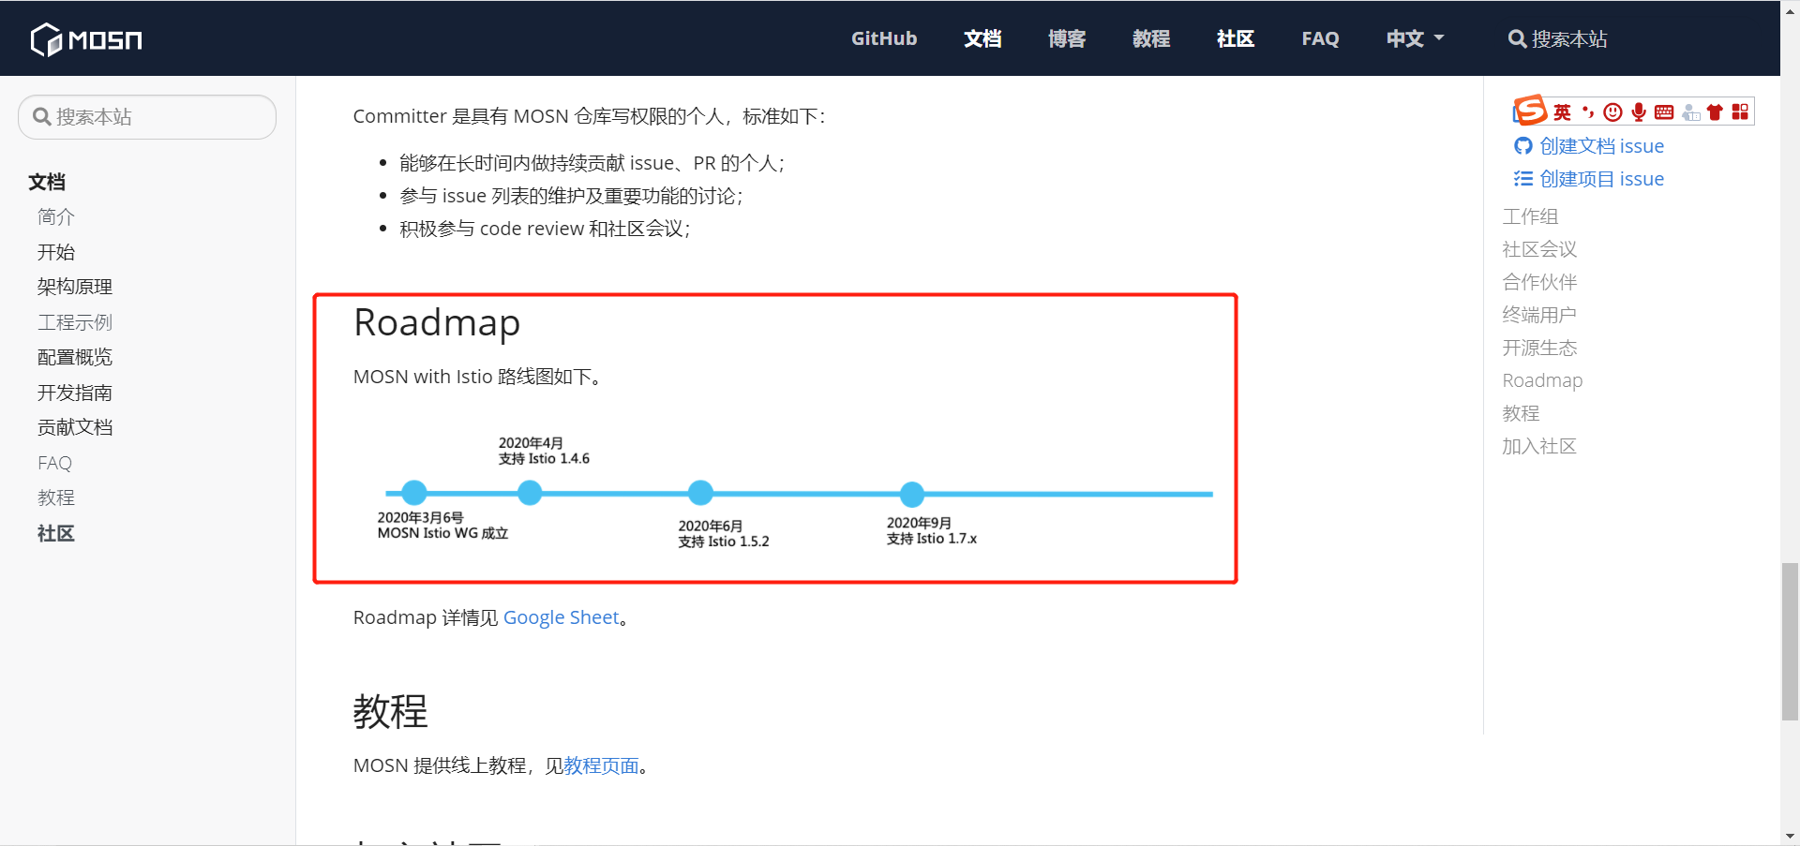Screen dimensions: 1800x846
Task: Open 博客 in the top navigation
Action: pyautogui.click(x=1067, y=38)
